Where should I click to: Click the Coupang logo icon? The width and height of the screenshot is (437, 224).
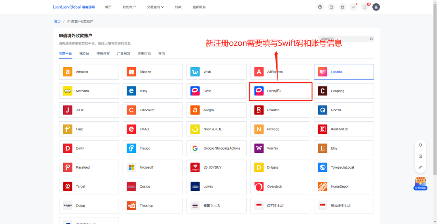tap(323, 91)
